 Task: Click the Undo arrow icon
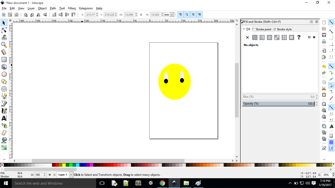tap(324, 66)
